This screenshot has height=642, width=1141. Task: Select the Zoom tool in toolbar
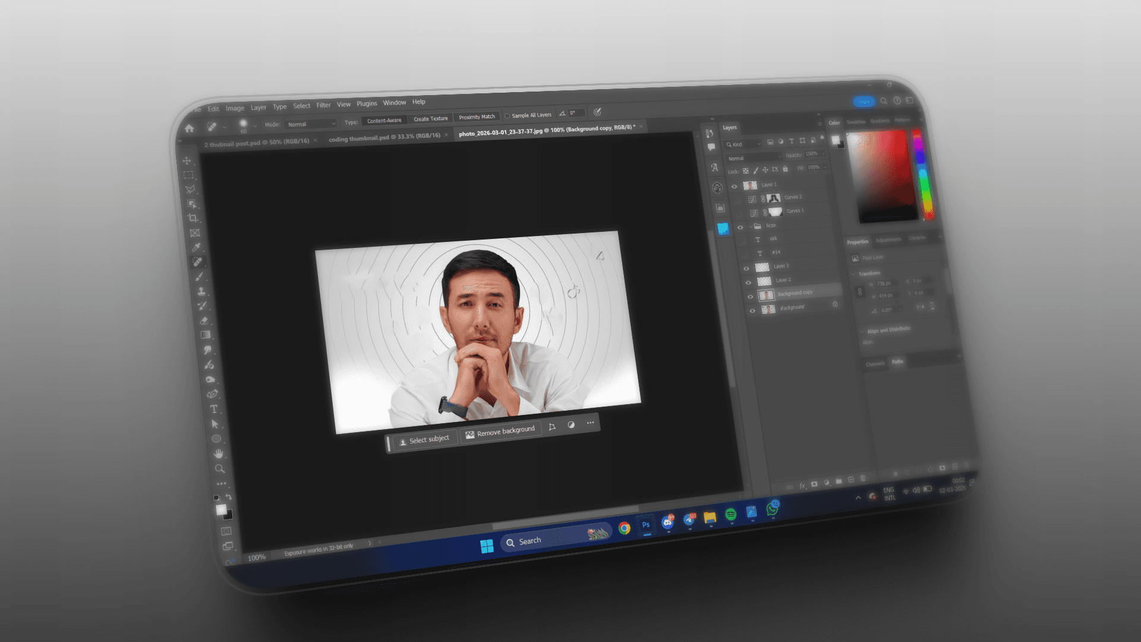click(x=220, y=468)
